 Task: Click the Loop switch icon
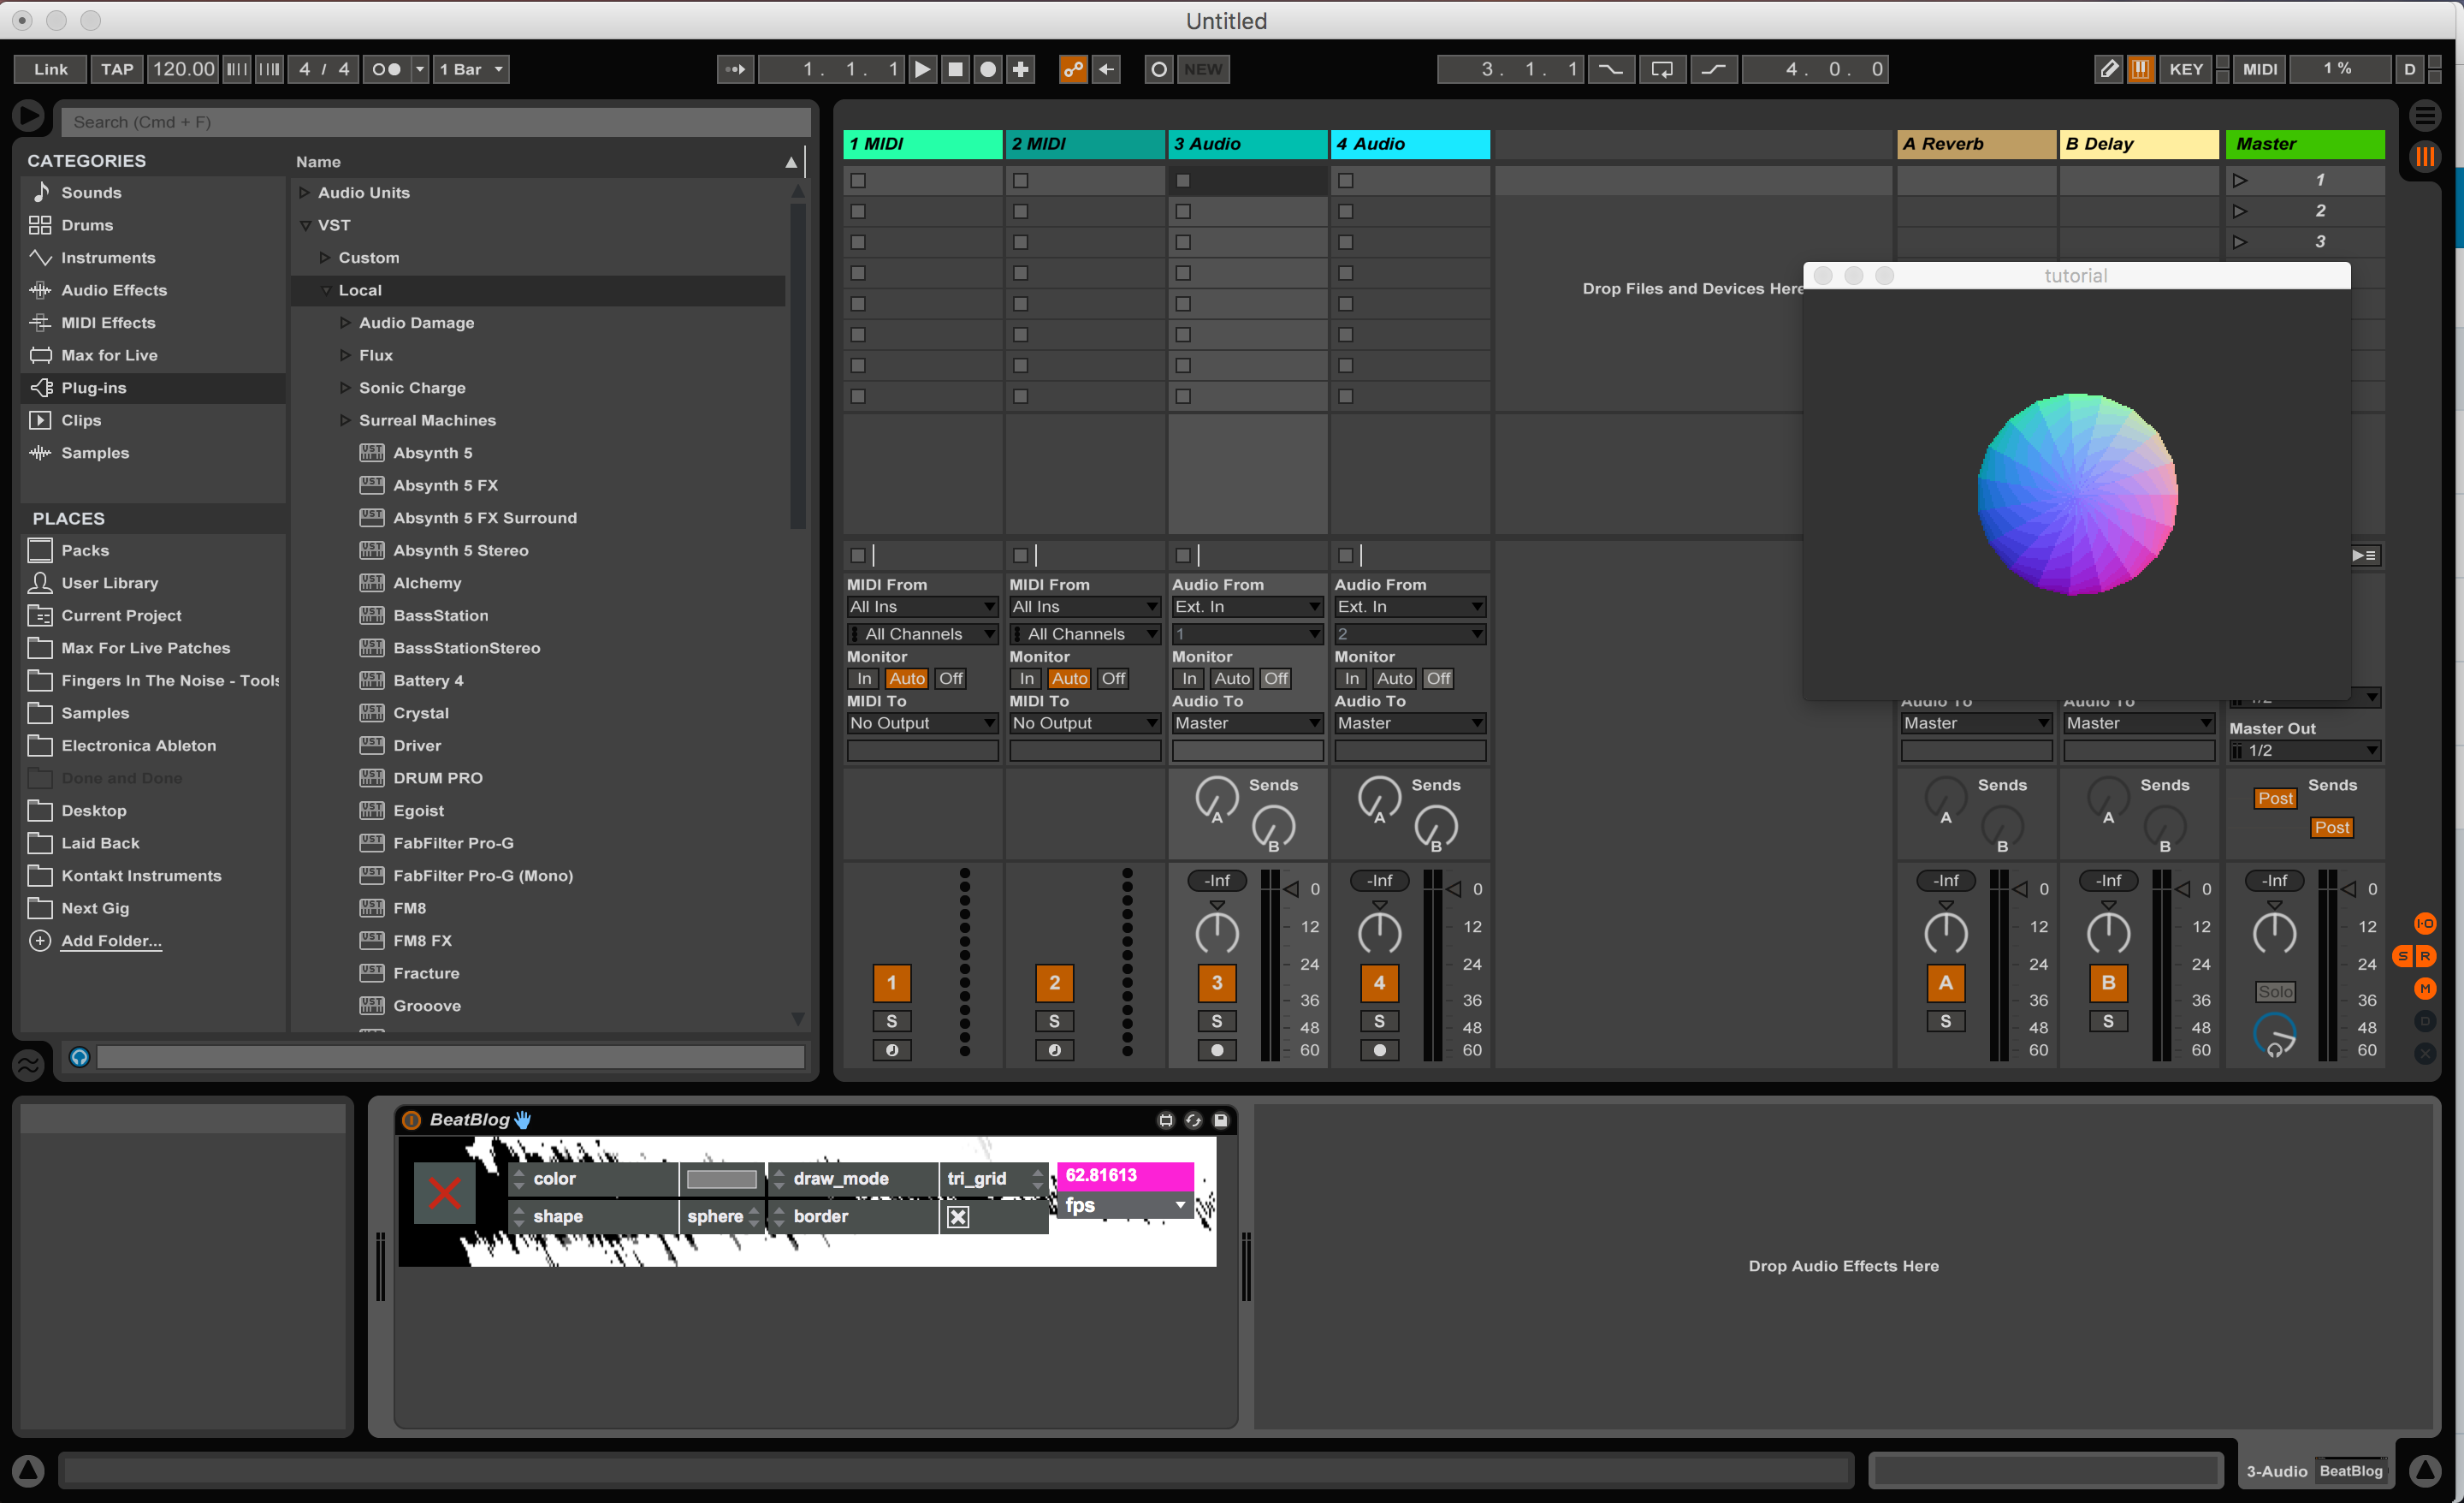pos(1661,69)
